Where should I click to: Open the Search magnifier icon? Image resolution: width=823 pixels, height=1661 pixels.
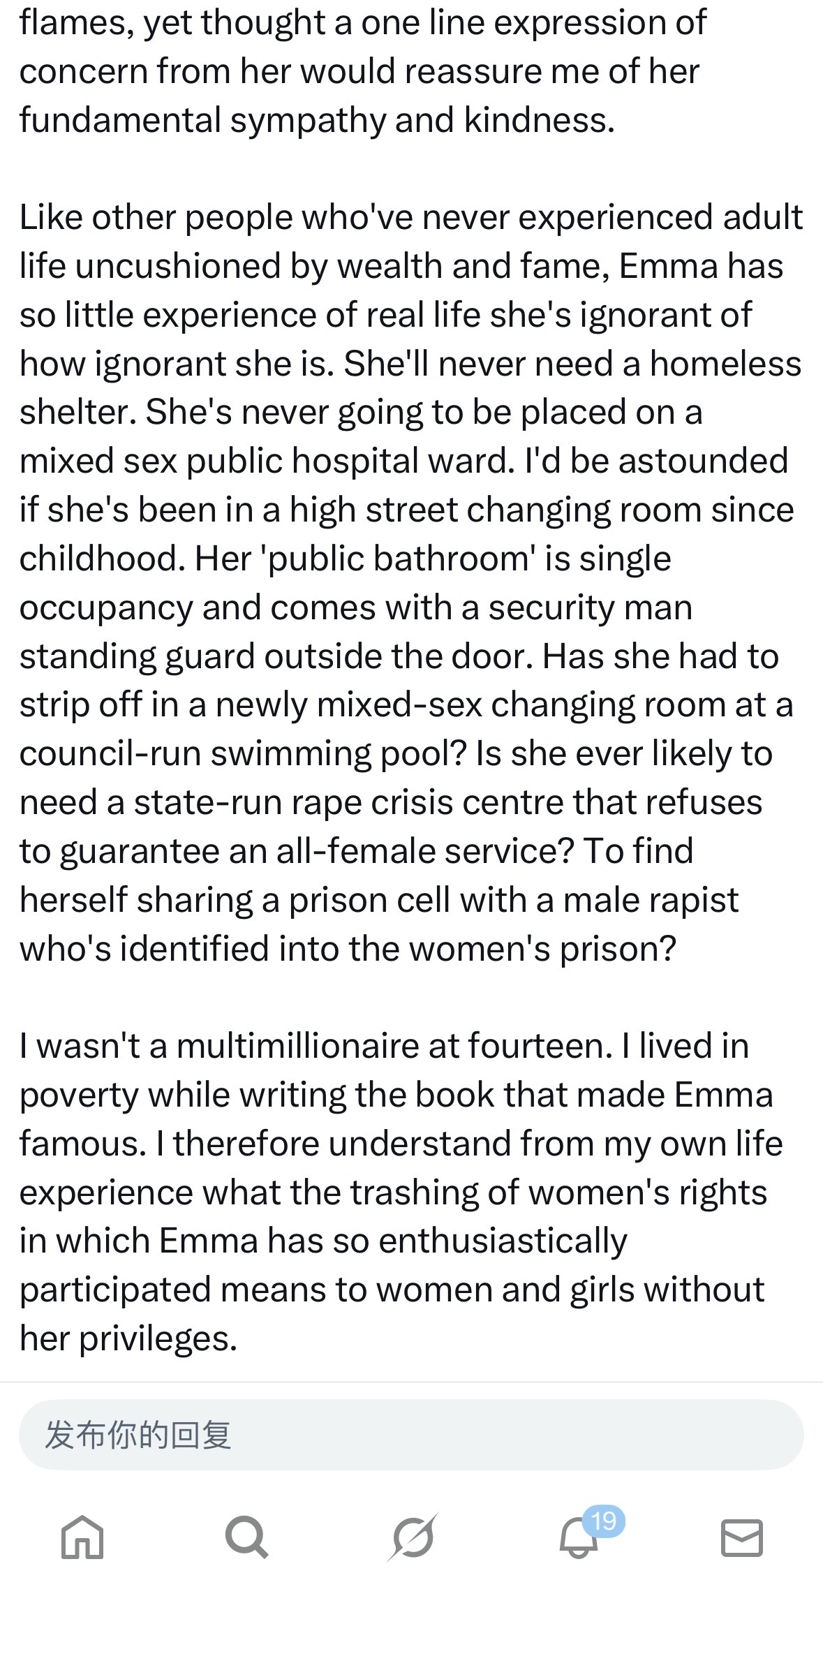246,1538
